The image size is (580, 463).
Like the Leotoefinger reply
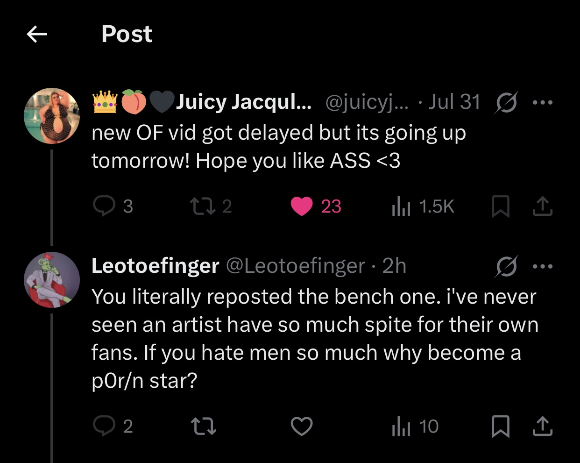point(302,426)
